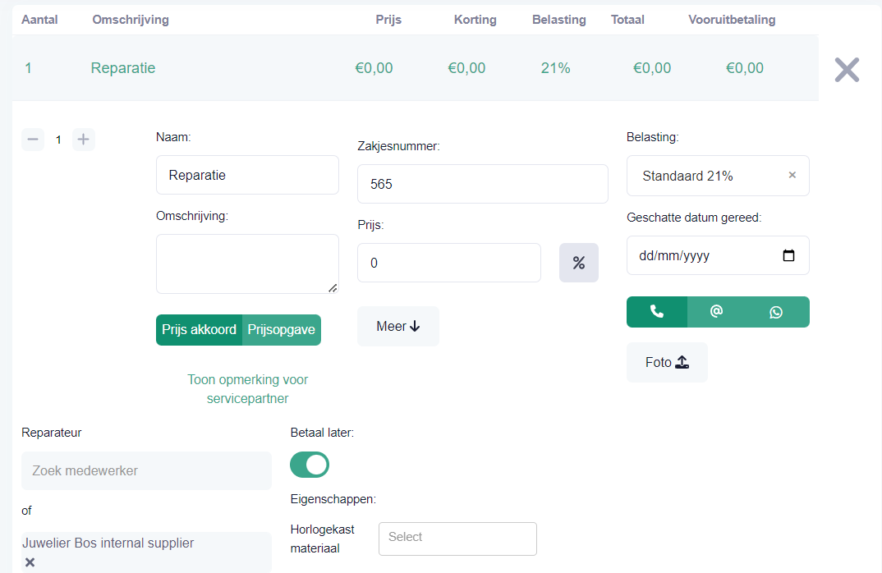Toggle the Betaal later switch
Screen dimensions: 882x573
click(310, 465)
